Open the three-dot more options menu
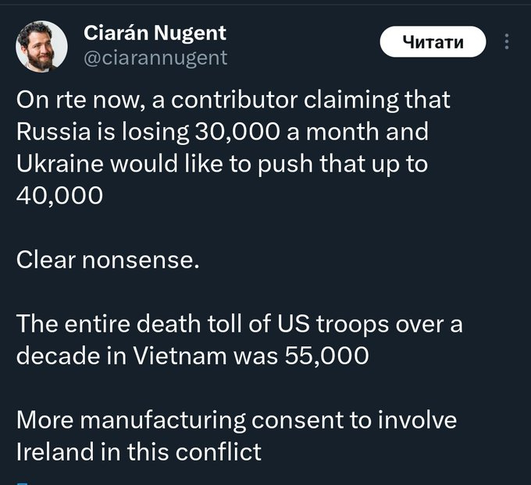 coord(509,42)
